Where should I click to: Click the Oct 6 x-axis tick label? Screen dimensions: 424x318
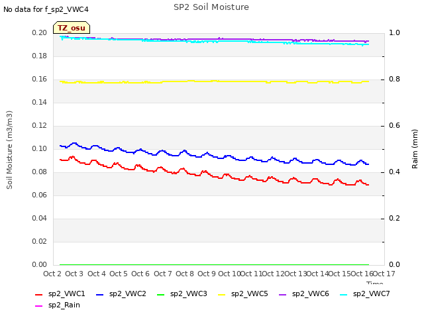pyautogui.click(x=140, y=274)
